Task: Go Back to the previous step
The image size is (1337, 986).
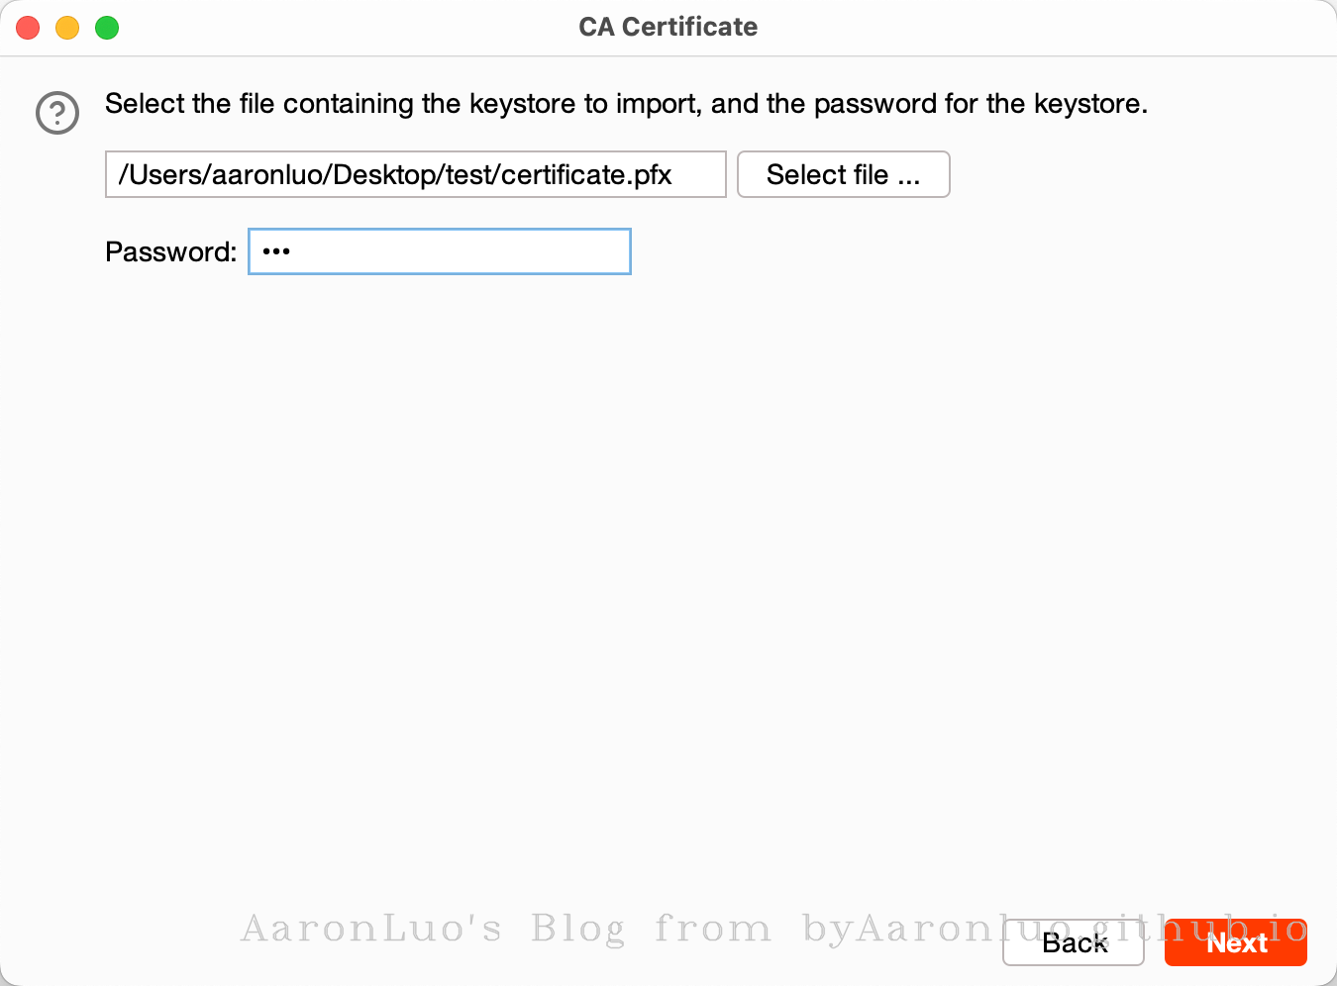Action: tap(1074, 942)
